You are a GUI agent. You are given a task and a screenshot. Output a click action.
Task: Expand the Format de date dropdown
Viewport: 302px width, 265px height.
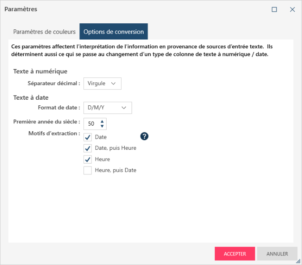pos(107,107)
